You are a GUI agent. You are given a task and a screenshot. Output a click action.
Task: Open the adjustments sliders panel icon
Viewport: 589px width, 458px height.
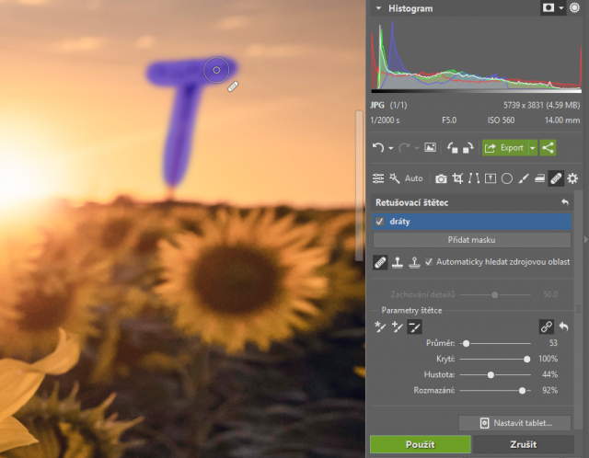point(378,178)
